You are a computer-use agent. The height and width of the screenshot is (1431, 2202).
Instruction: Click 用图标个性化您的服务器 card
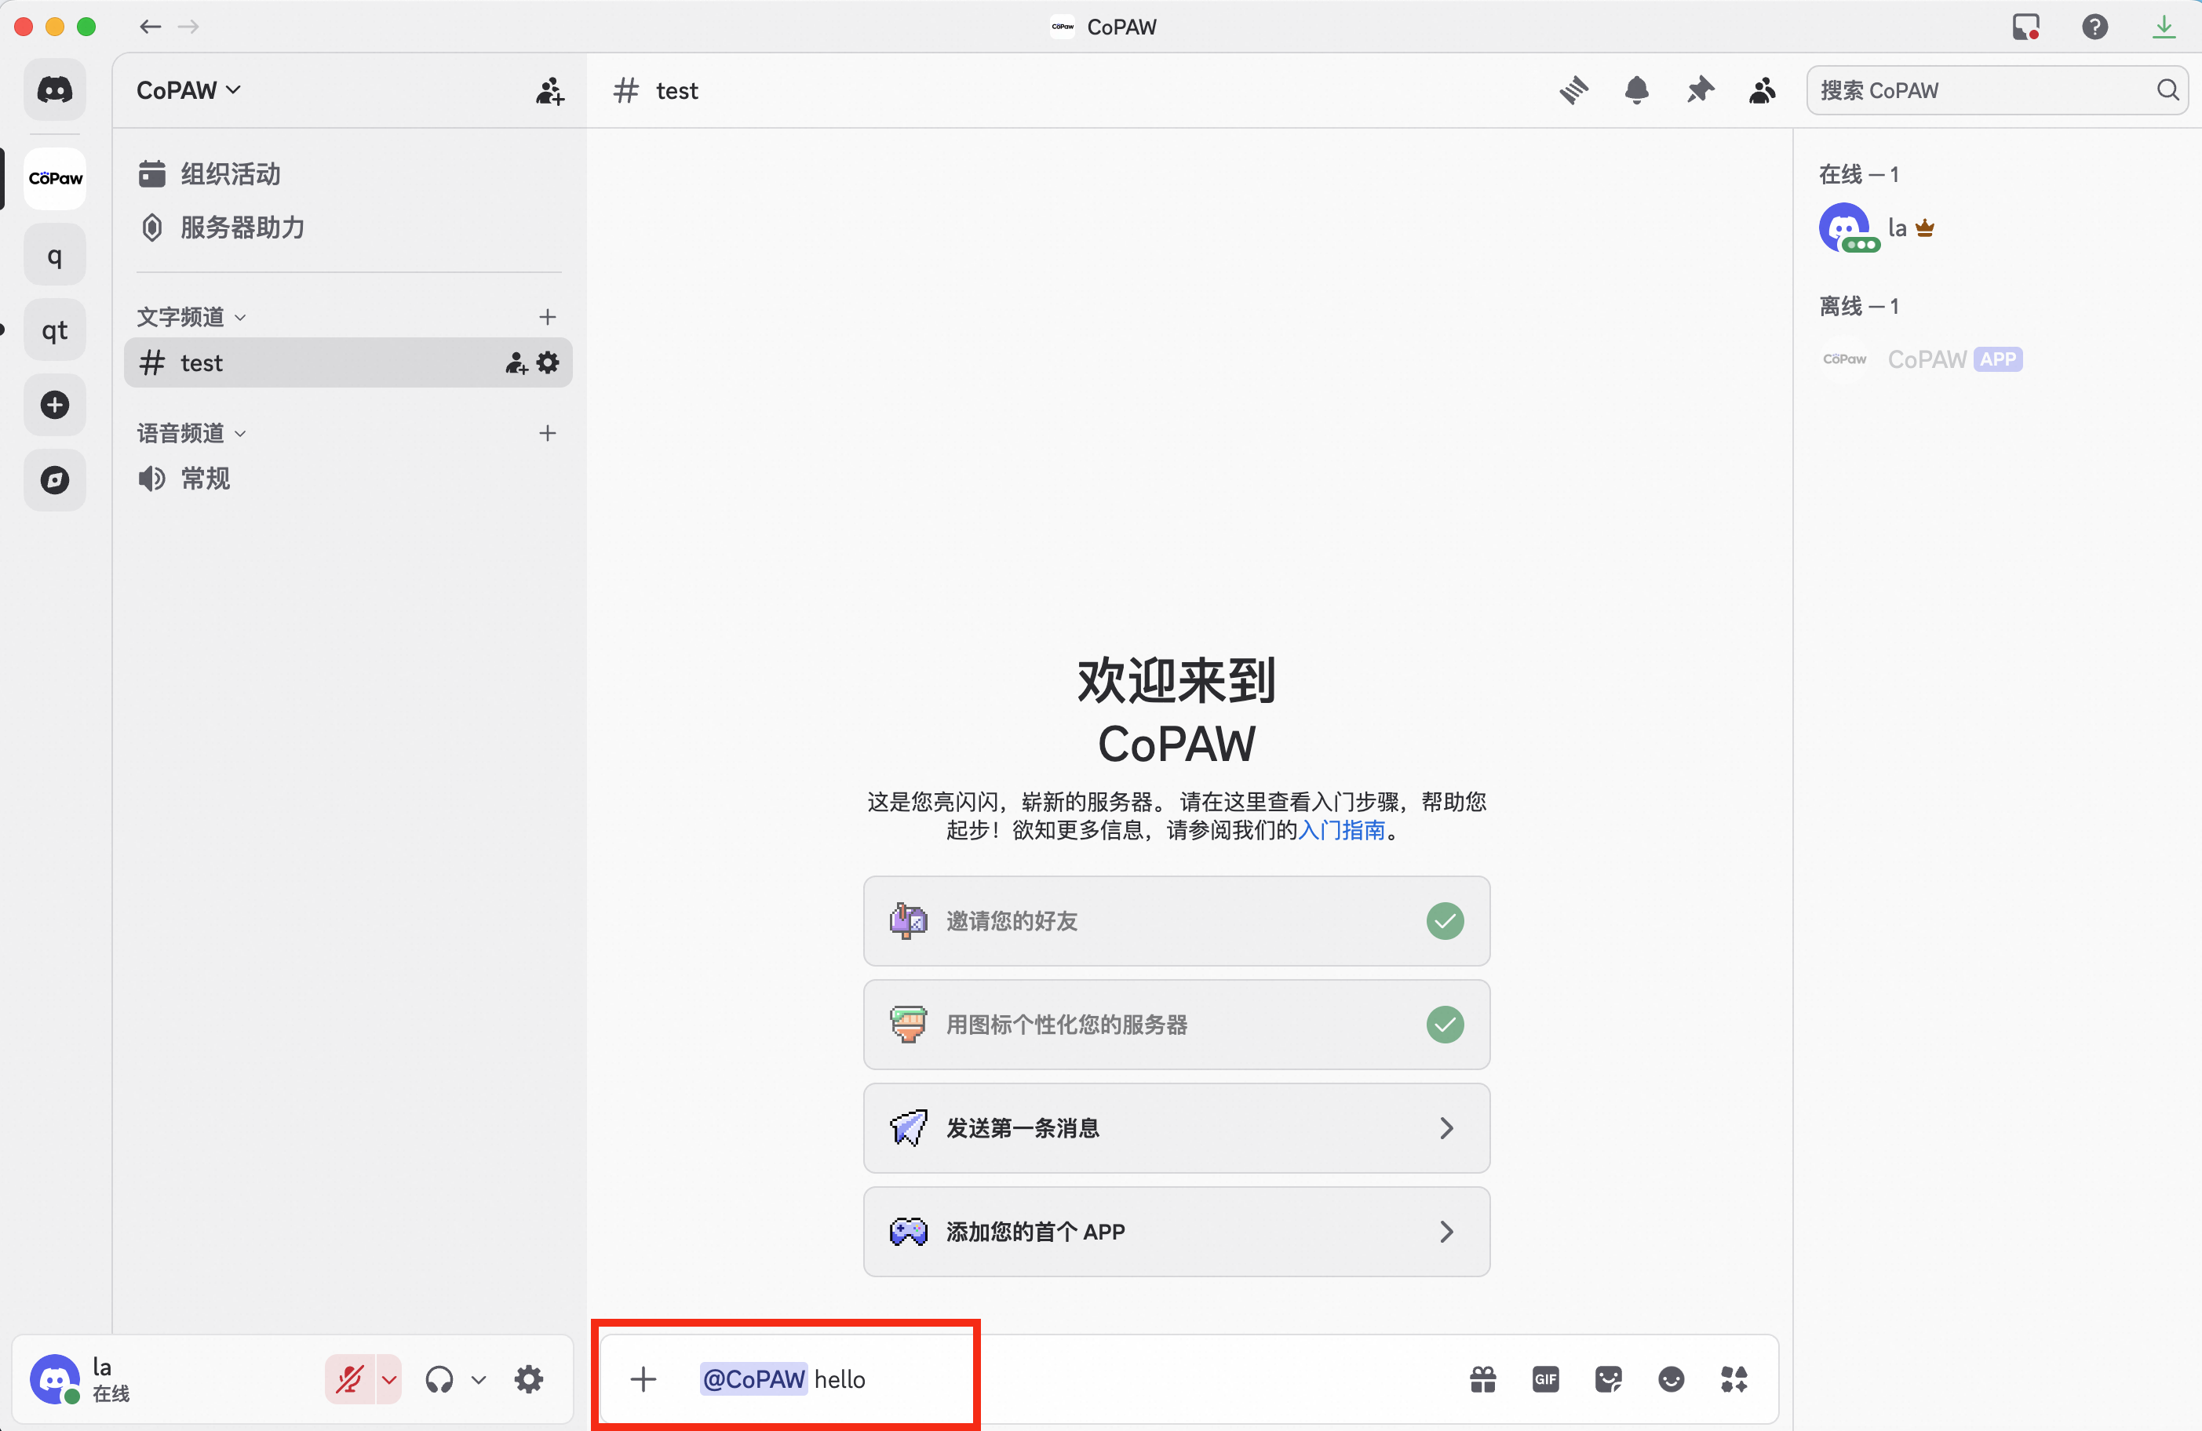coord(1176,1024)
